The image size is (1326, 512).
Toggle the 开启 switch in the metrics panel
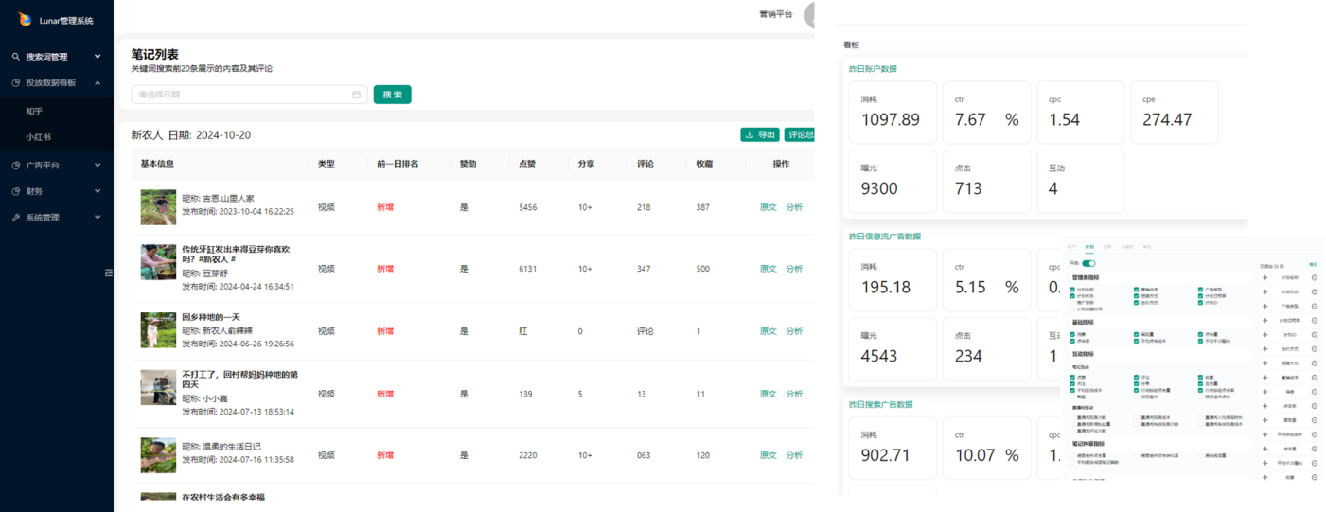[1088, 263]
